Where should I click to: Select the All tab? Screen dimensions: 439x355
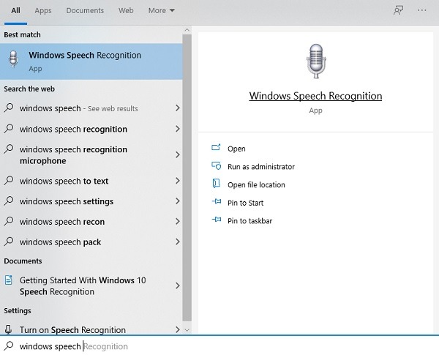15,11
